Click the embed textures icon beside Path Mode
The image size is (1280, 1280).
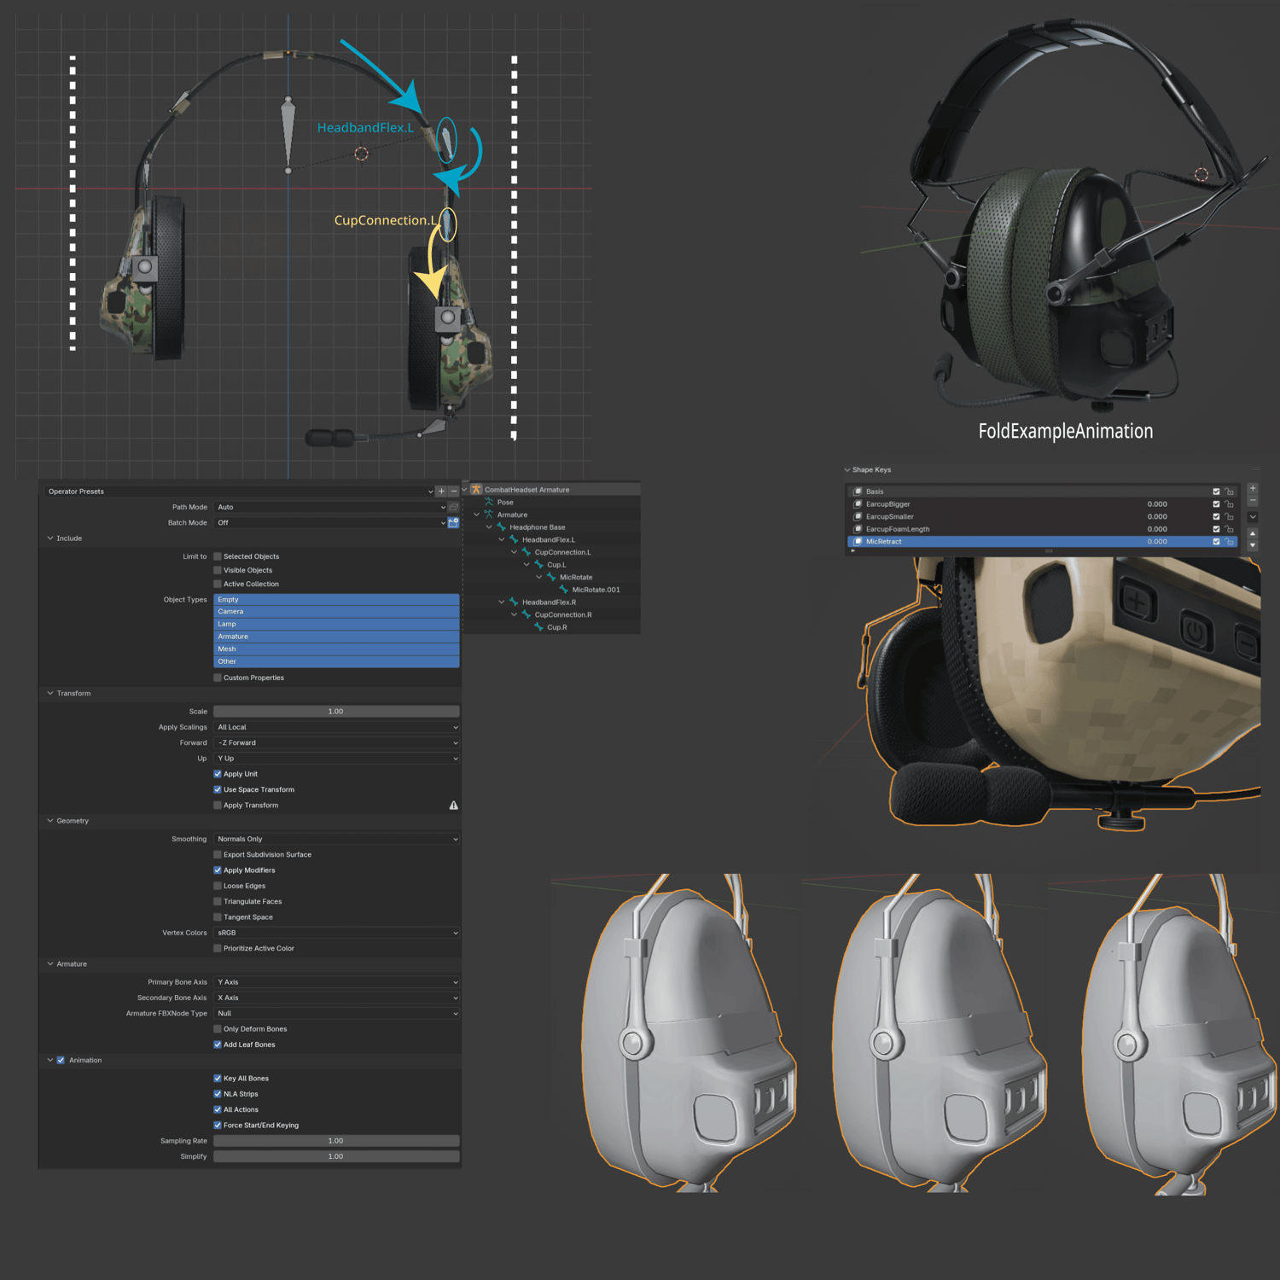pos(454,507)
